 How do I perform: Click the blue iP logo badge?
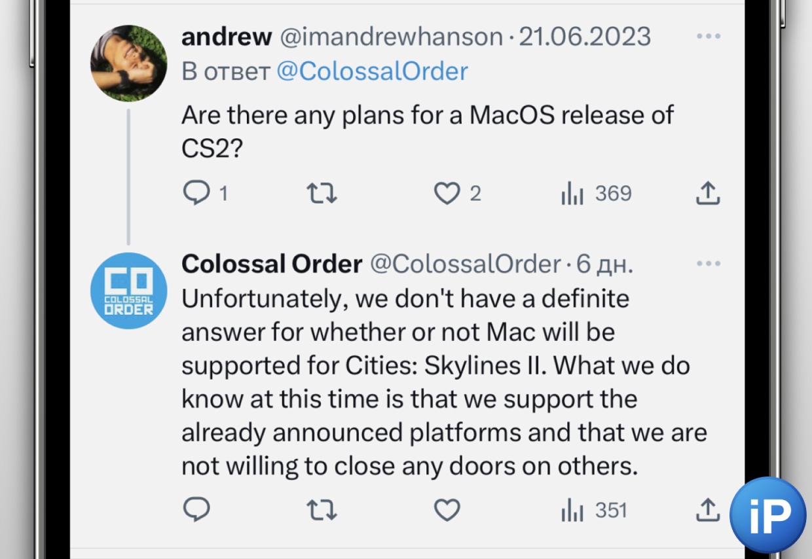click(767, 515)
